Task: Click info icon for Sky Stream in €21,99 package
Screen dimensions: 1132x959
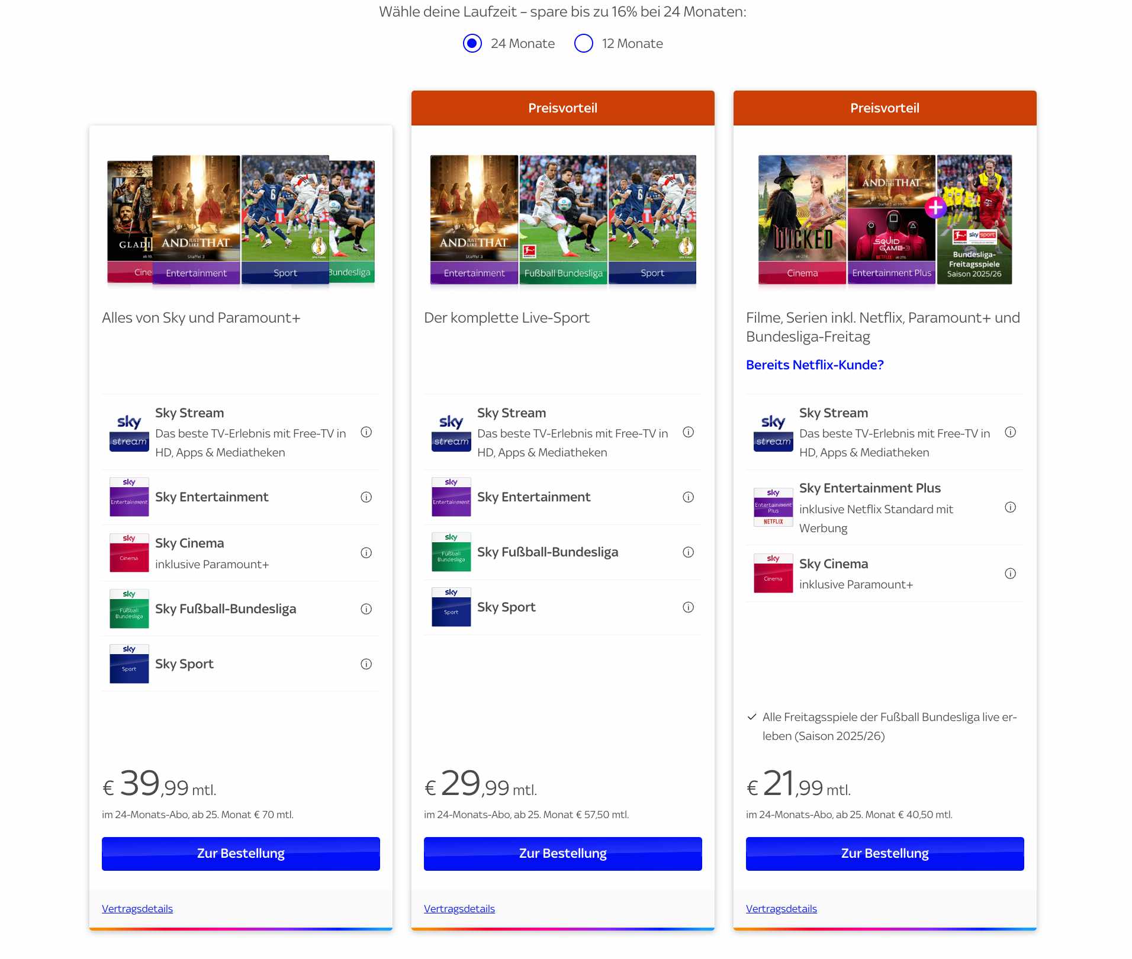Action: [1010, 432]
